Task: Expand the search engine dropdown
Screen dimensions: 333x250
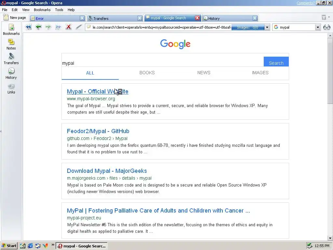Action: click(x=317, y=27)
